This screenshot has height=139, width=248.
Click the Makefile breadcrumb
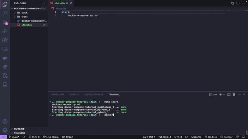click(x=61, y=8)
